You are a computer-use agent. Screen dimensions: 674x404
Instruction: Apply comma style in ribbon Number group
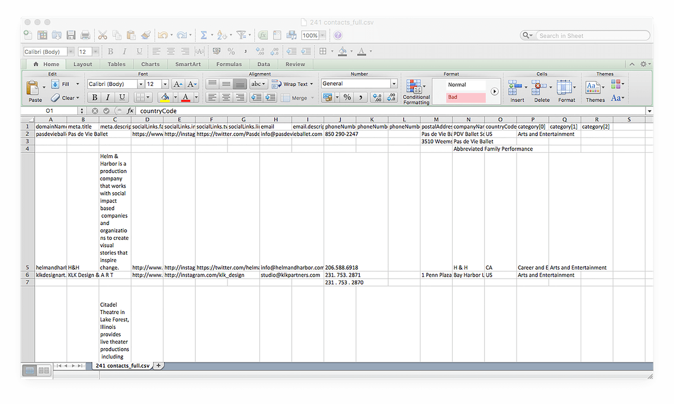360,97
